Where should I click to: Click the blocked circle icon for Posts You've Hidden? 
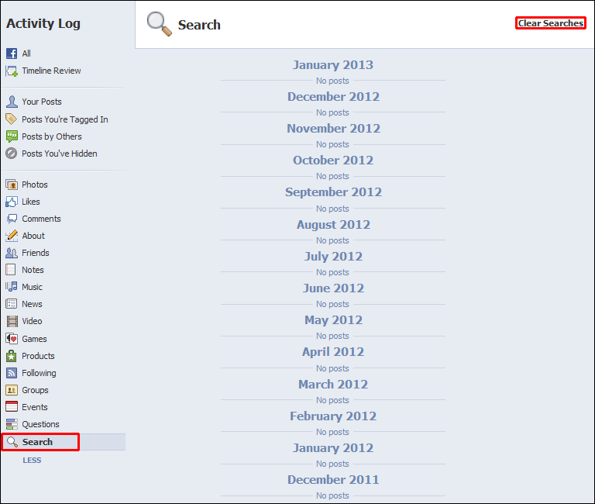click(x=12, y=154)
